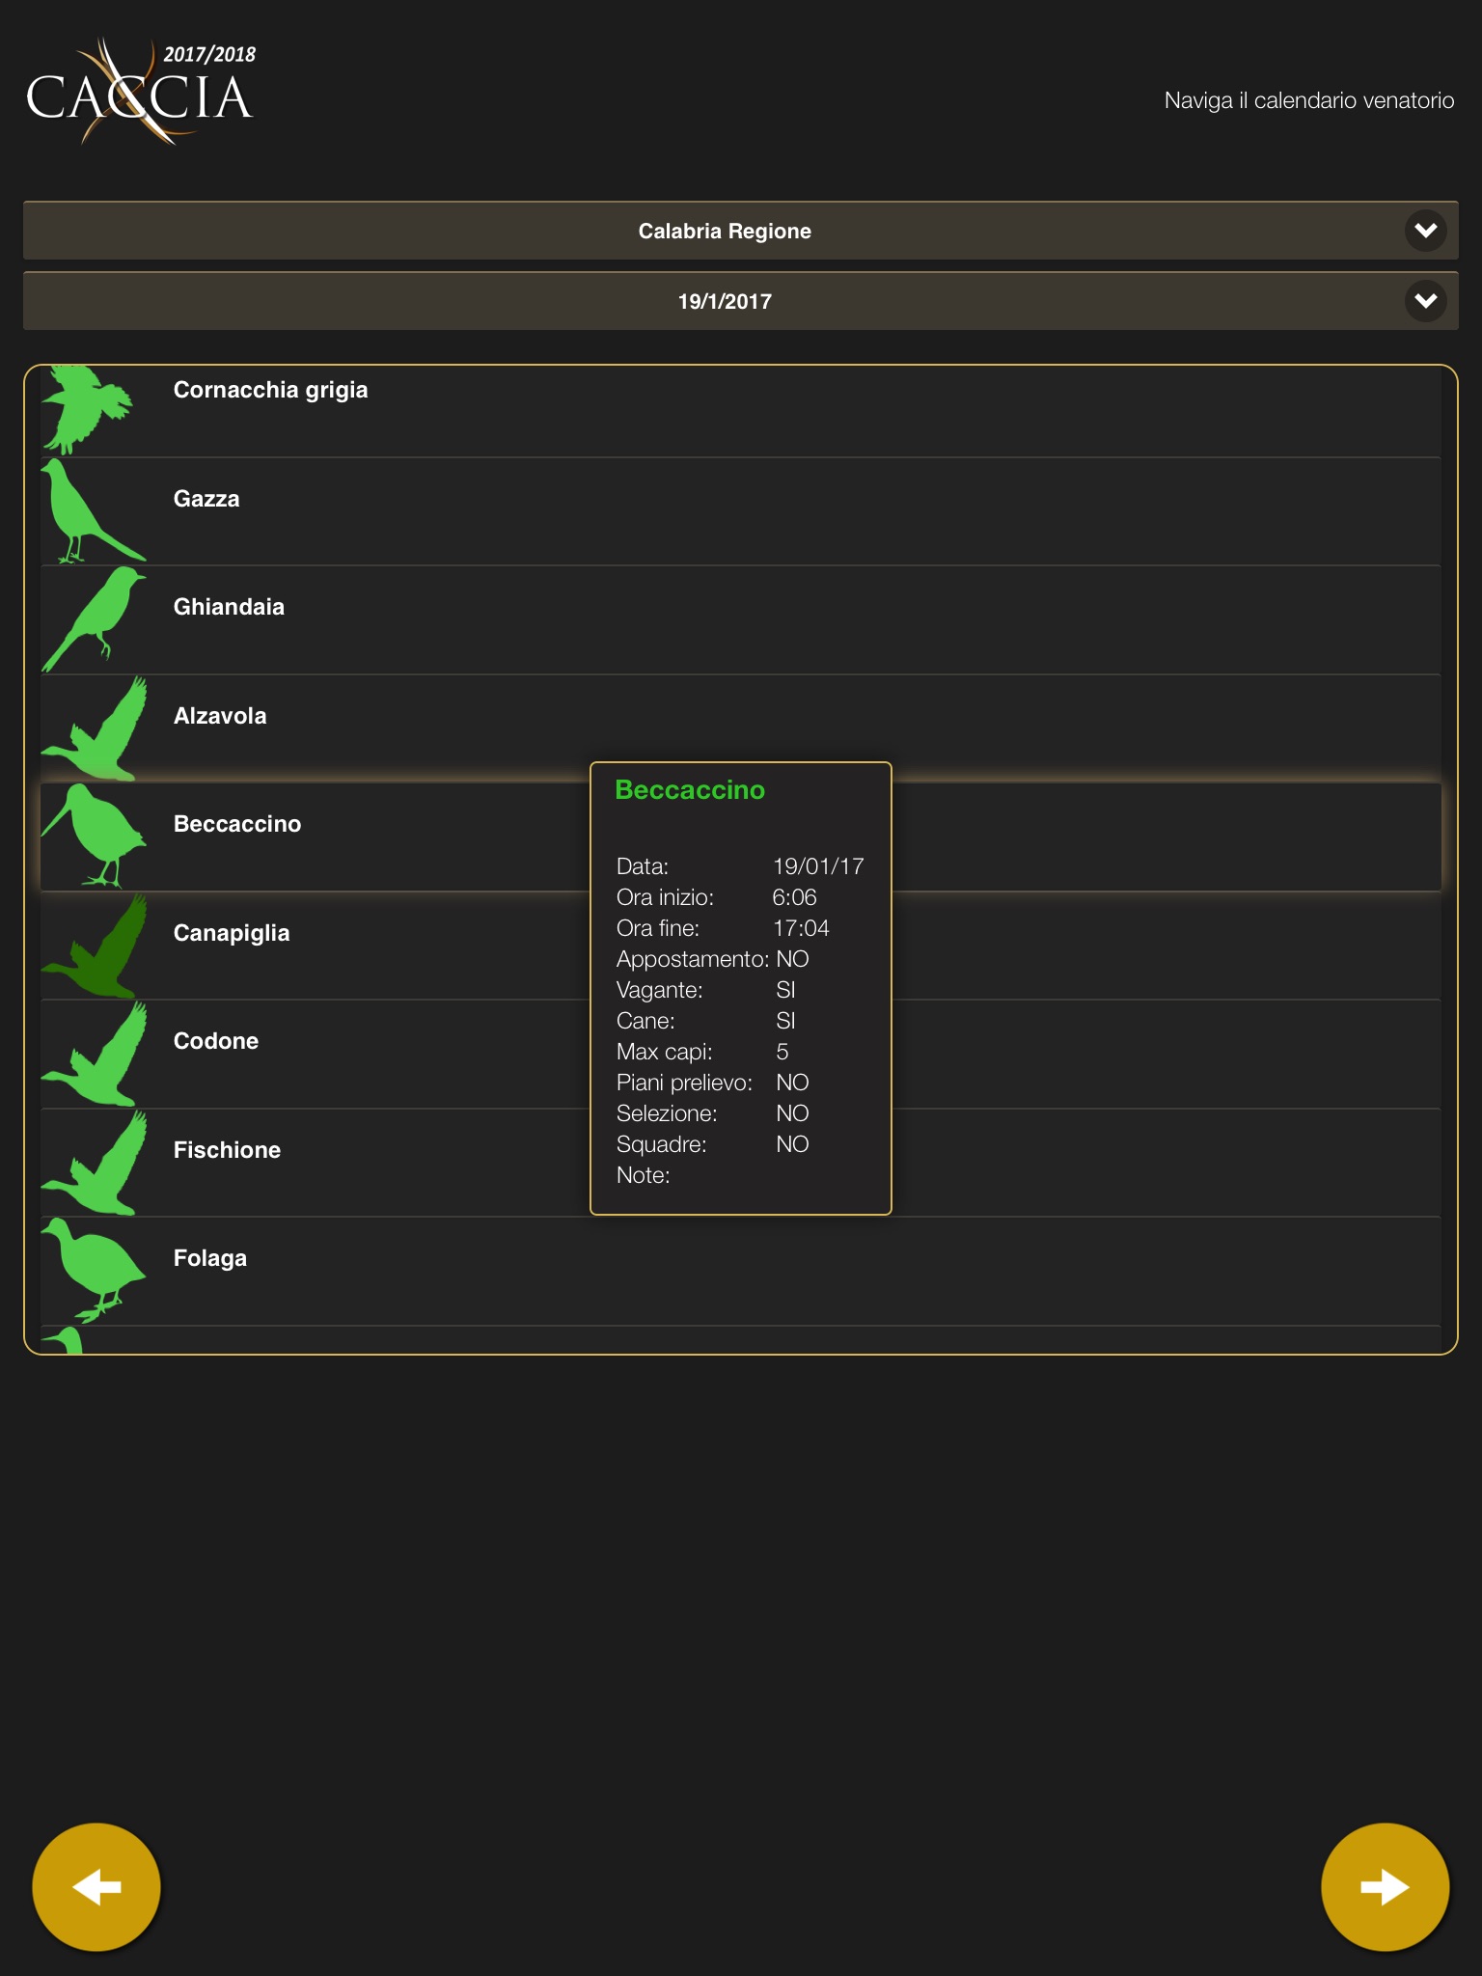Go back with the yellow left arrow button

[96, 1886]
